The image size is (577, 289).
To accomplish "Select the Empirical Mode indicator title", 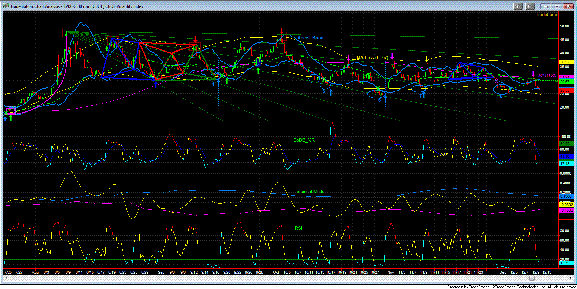I will [309, 191].
